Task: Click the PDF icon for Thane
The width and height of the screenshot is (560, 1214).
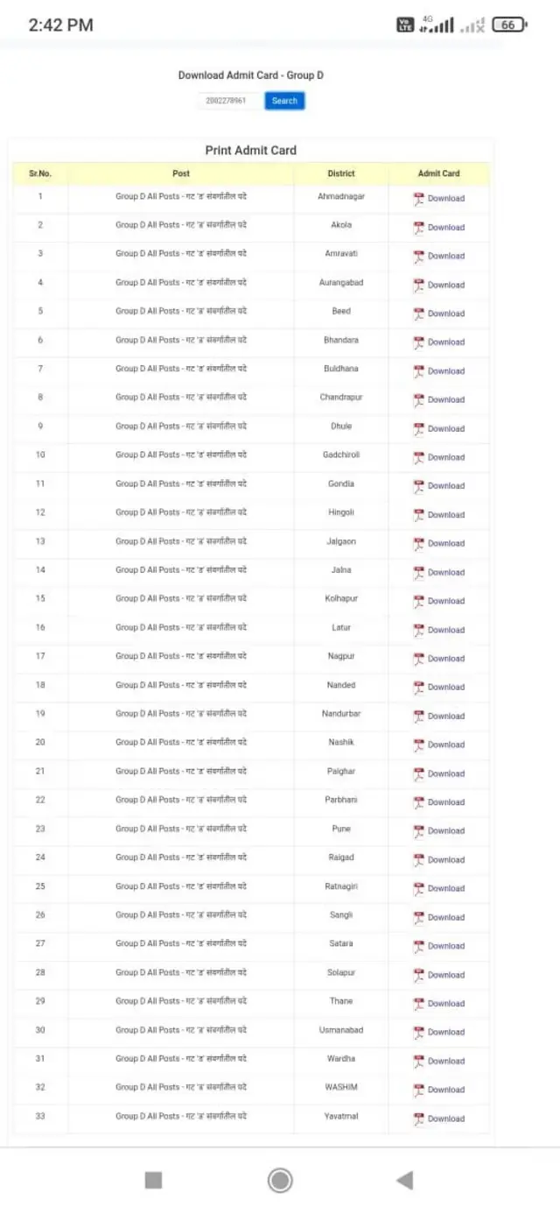Action: coord(418,1004)
